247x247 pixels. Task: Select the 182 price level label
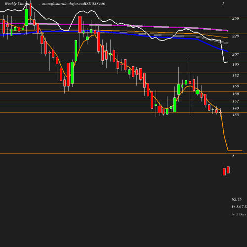(x=236, y=75)
